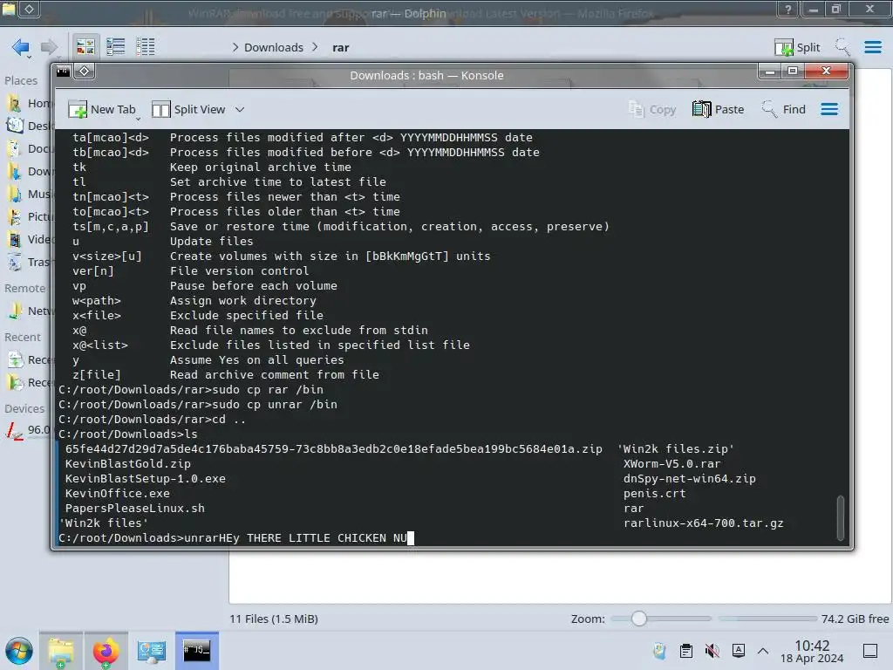Open Home in the Places panel
The height and width of the screenshot is (670, 893).
[29, 103]
